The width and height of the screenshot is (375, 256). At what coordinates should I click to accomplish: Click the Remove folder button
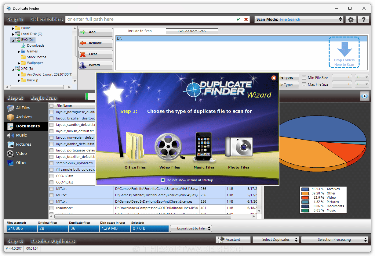tap(96, 43)
